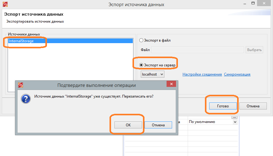Click the blue question mark icon

[26, 98]
